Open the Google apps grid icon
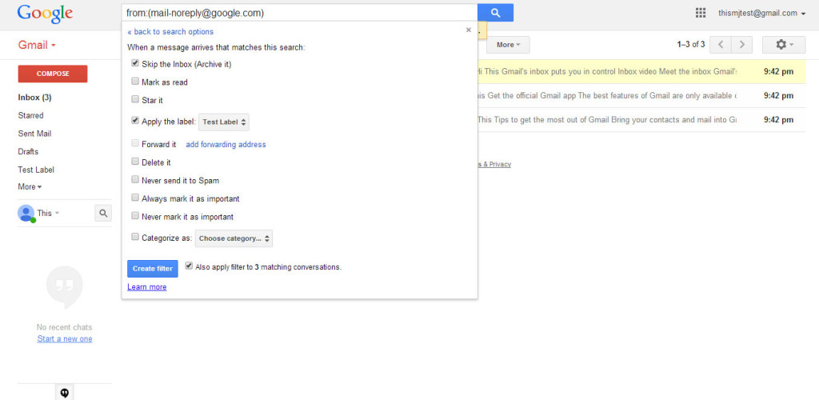819x400 pixels. pos(701,13)
